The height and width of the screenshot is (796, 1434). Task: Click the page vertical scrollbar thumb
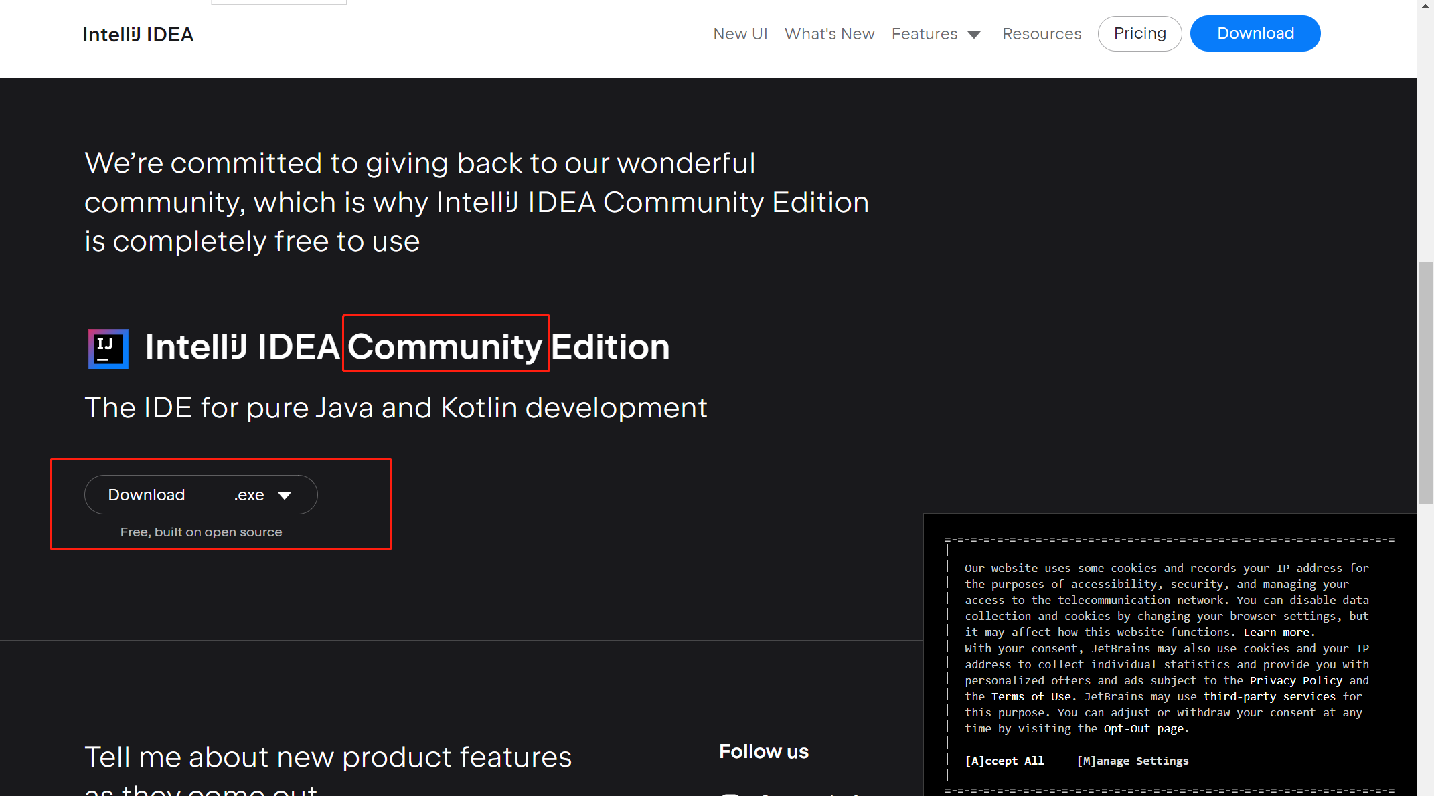1425,383
